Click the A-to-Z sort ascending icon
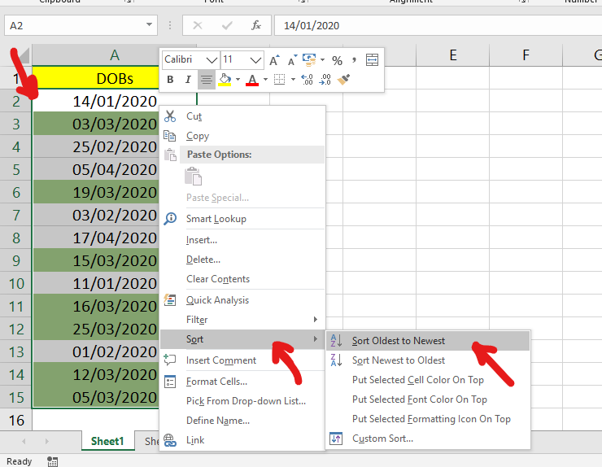 (x=336, y=340)
